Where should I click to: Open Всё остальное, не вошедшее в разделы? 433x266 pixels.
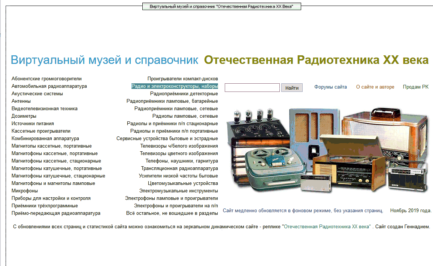[172, 213]
